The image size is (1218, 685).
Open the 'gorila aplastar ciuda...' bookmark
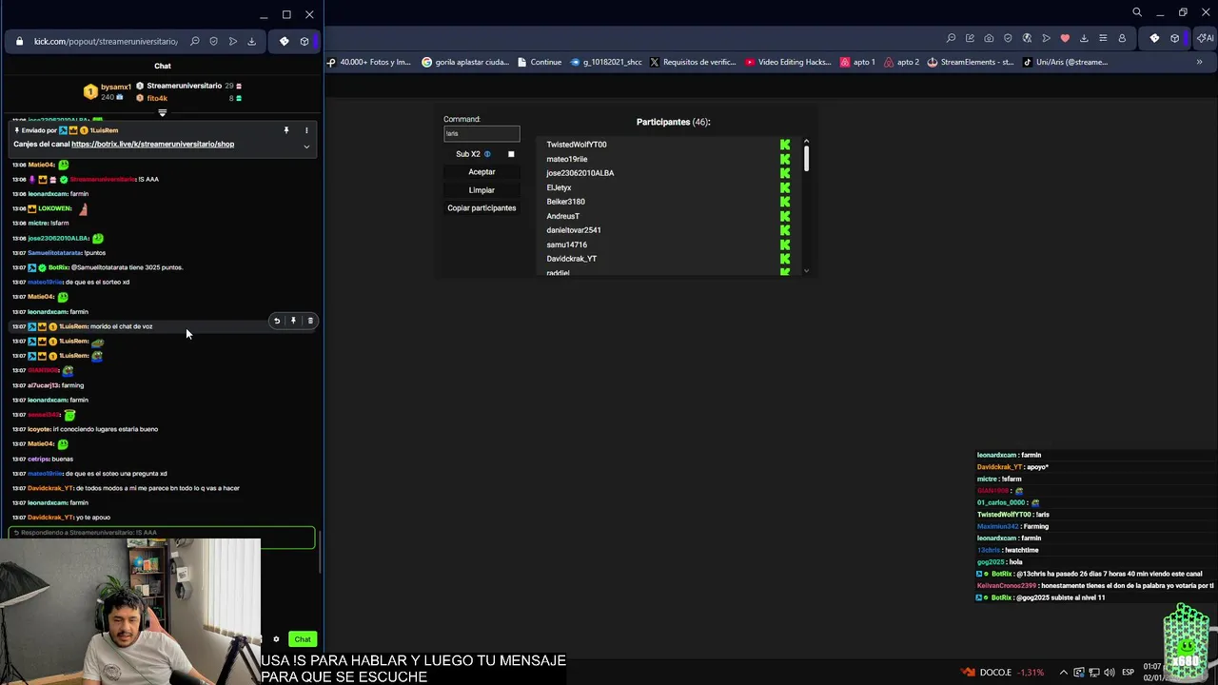point(463,62)
